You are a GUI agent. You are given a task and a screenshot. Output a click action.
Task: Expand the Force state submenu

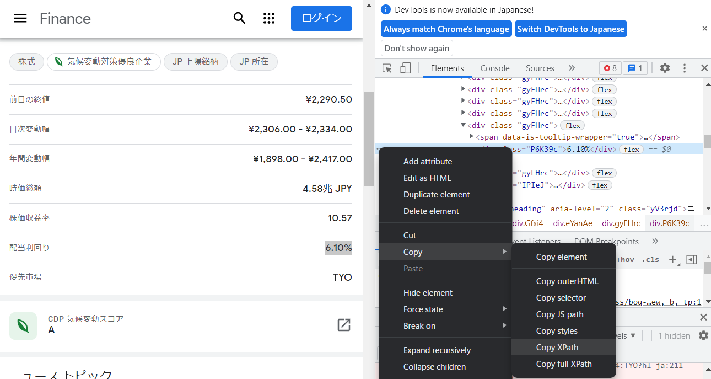tap(445, 309)
